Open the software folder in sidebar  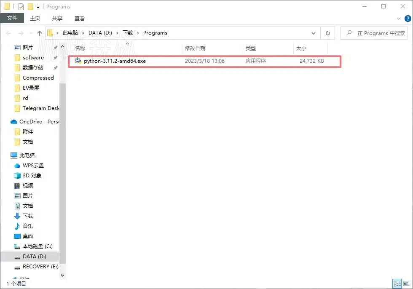pos(33,58)
